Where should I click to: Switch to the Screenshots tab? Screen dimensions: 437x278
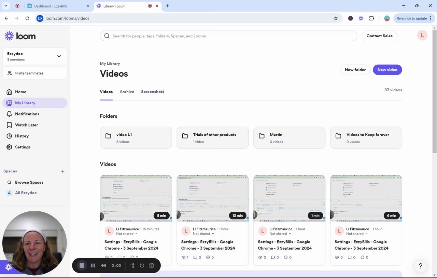click(x=153, y=92)
